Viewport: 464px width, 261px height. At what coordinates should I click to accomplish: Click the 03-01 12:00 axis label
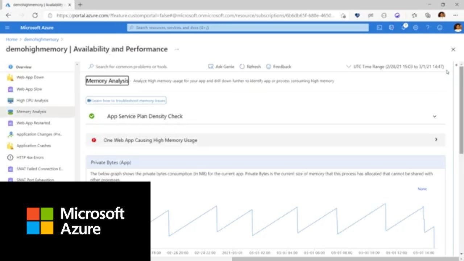(x=397, y=252)
